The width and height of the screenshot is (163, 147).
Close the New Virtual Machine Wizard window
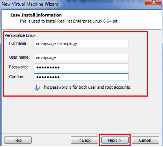(x=154, y=3)
